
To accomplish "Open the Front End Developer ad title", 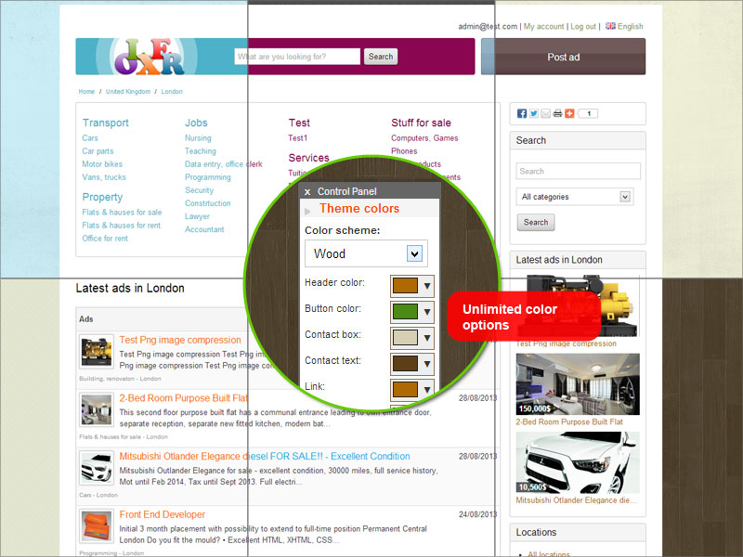I will [162, 514].
